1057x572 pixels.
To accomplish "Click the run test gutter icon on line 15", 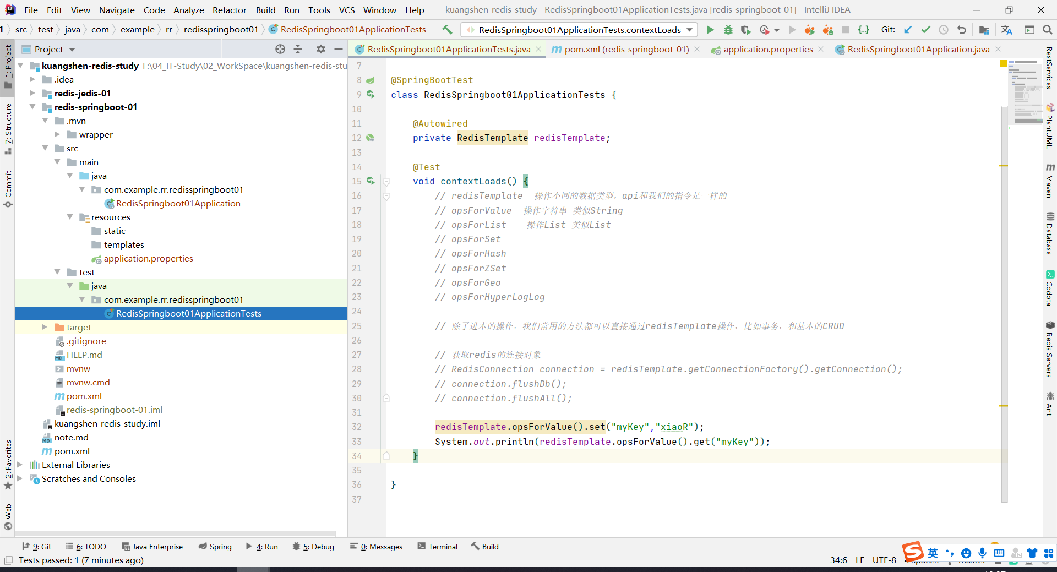I will coord(371,181).
